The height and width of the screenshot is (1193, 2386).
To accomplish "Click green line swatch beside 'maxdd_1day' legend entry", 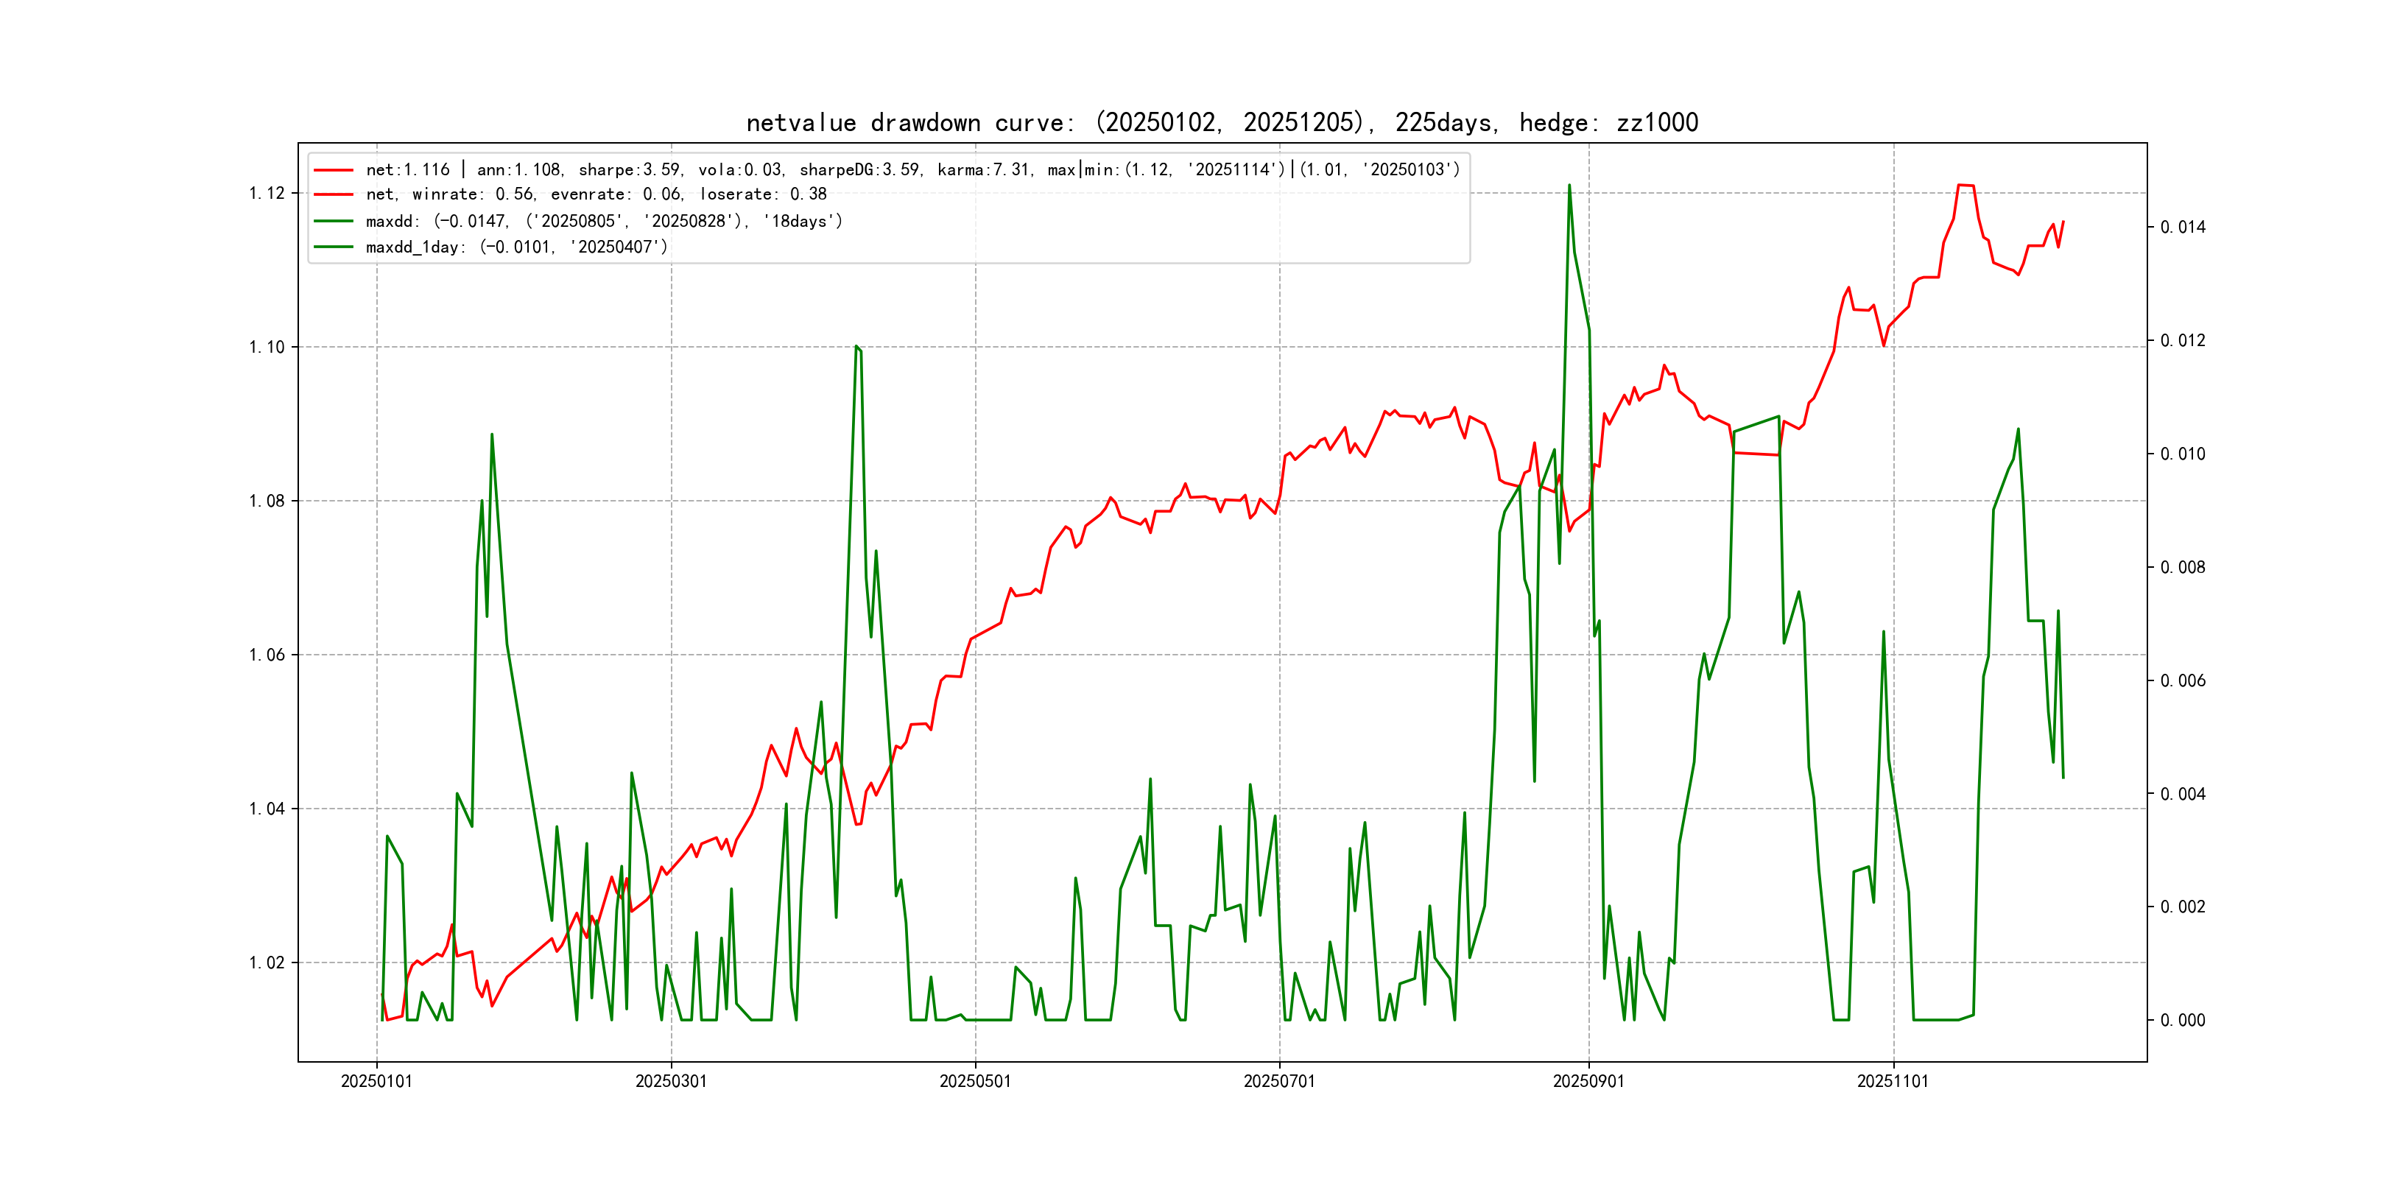I will point(334,247).
